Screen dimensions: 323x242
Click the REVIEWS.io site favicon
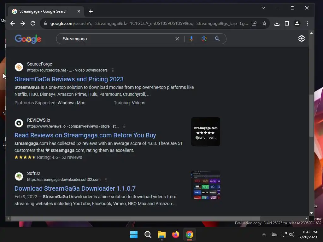coord(19,123)
